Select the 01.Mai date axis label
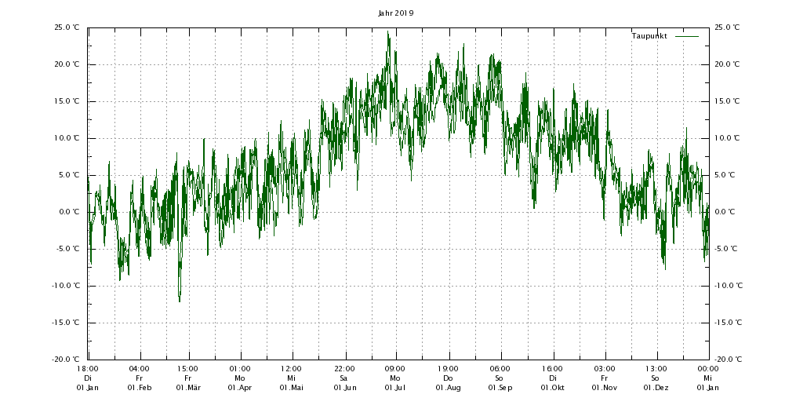 click(x=291, y=388)
